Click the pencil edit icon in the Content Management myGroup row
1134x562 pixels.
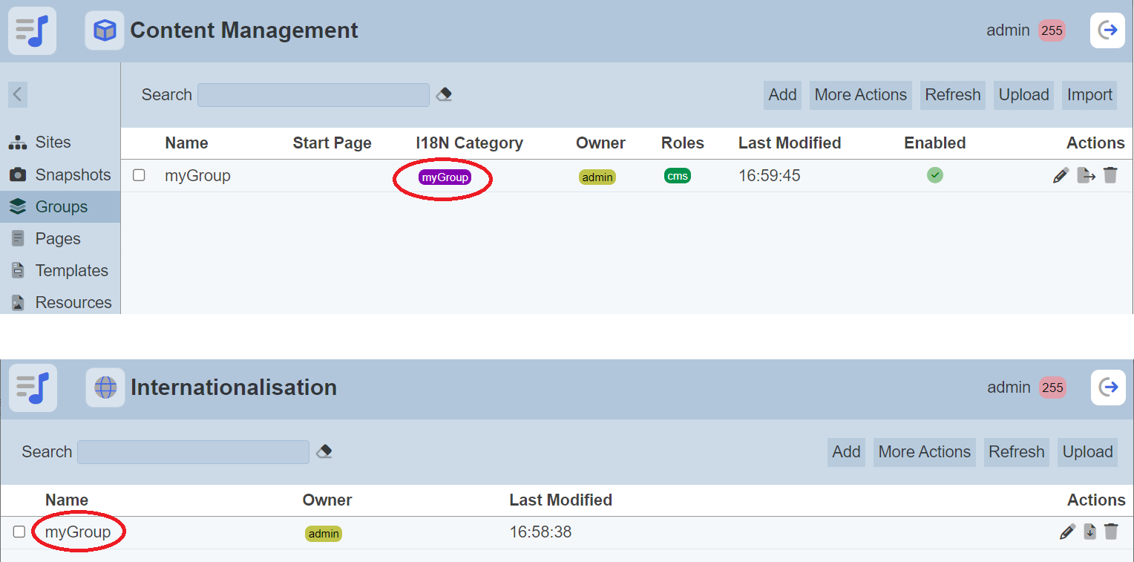coord(1061,176)
